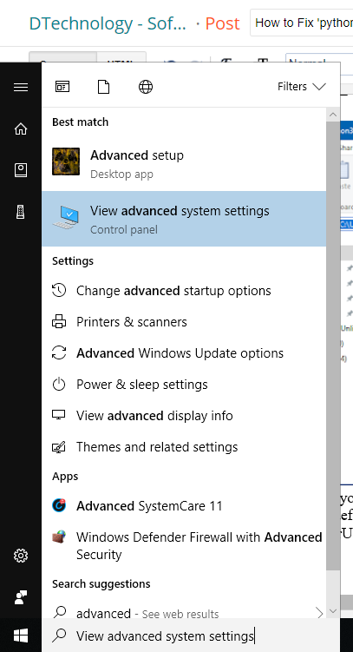Click the Advanced setup radiation icon
Viewport: 353px width, 652px height.
[x=66, y=161]
